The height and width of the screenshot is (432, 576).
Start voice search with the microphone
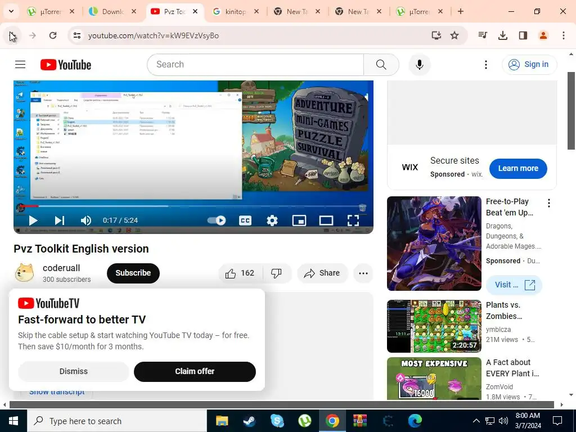point(419,65)
